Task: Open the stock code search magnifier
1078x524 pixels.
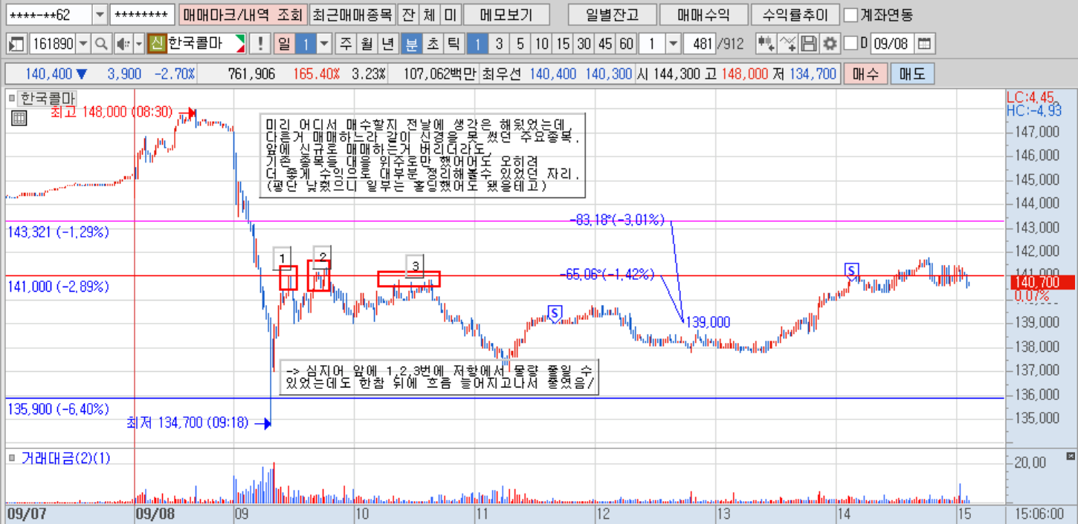Action: pos(101,44)
